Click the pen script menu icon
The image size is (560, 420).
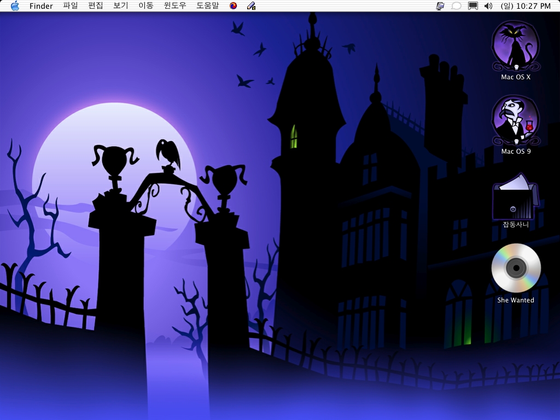click(x=251, y=6)
